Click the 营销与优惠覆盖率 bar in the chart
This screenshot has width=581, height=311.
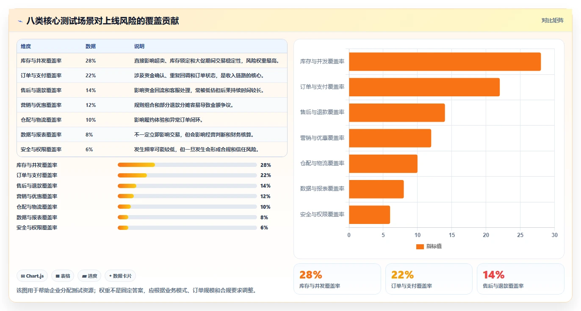[390, 138]
